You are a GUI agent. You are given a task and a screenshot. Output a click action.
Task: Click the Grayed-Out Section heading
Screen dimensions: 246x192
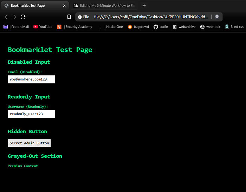35,156
